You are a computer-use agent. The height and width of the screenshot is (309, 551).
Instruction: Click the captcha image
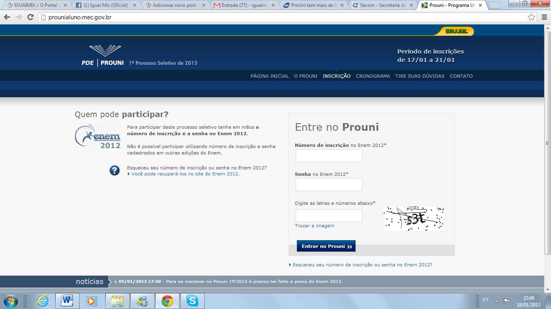[413, 218]
